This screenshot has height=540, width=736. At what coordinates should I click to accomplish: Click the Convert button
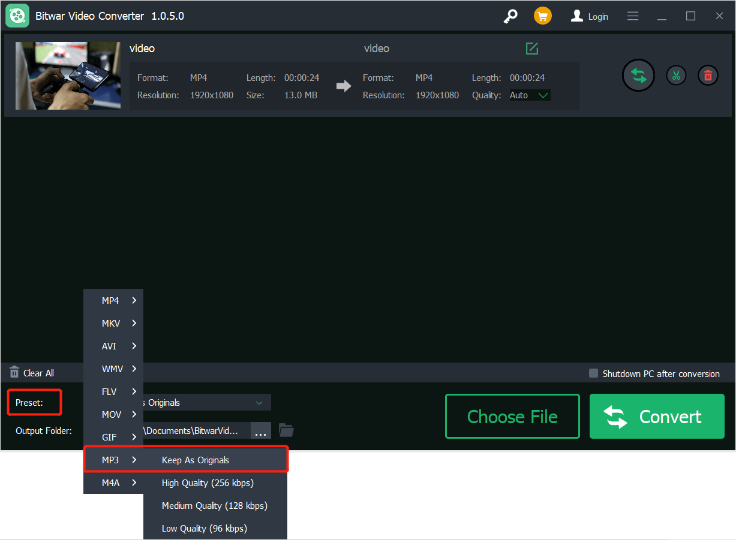656,416
